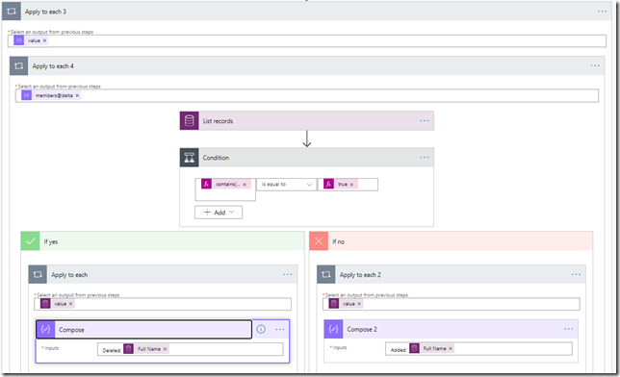
Task: Remove Full Name token in Compose inputs
Action: click(x=166, y=349)
